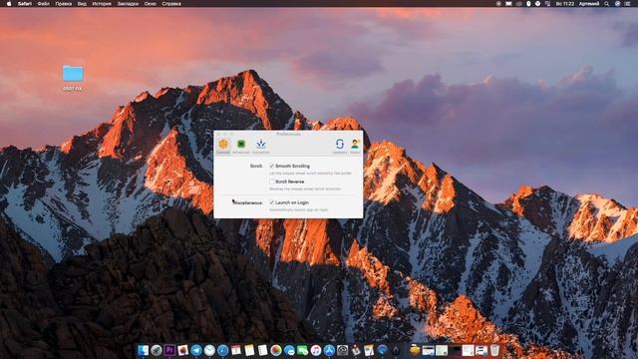This screenshot has height=359, width=638.
Task: Open the About preferences tab
Action: point(355,146)
